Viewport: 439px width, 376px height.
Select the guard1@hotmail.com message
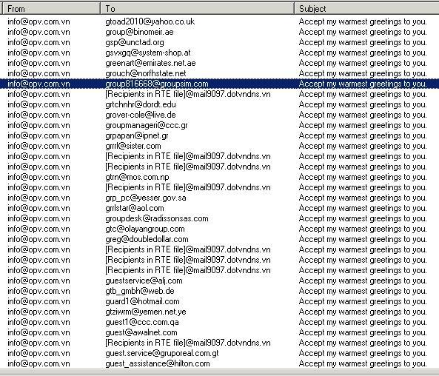click(219, 301)
